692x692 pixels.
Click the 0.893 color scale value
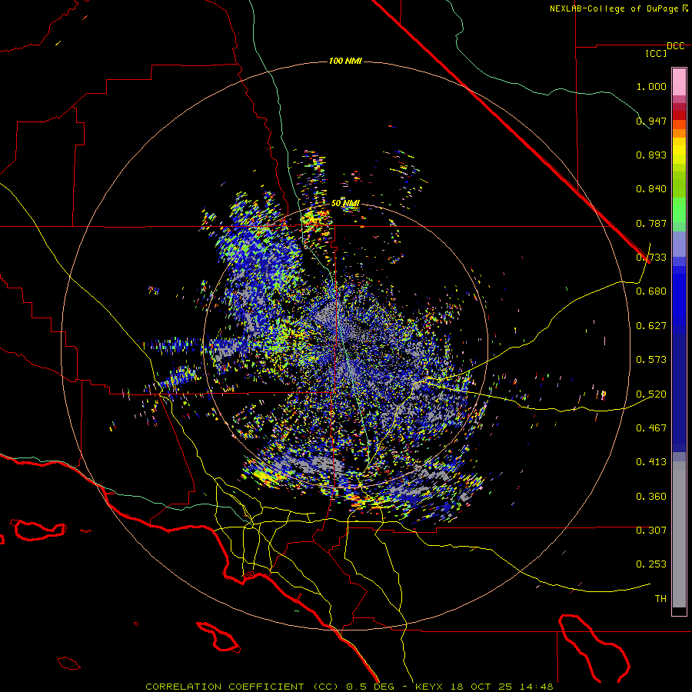point(651,155)
